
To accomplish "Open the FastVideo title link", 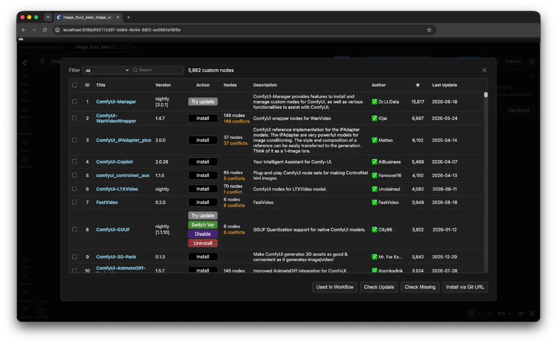I will point(107,202).
